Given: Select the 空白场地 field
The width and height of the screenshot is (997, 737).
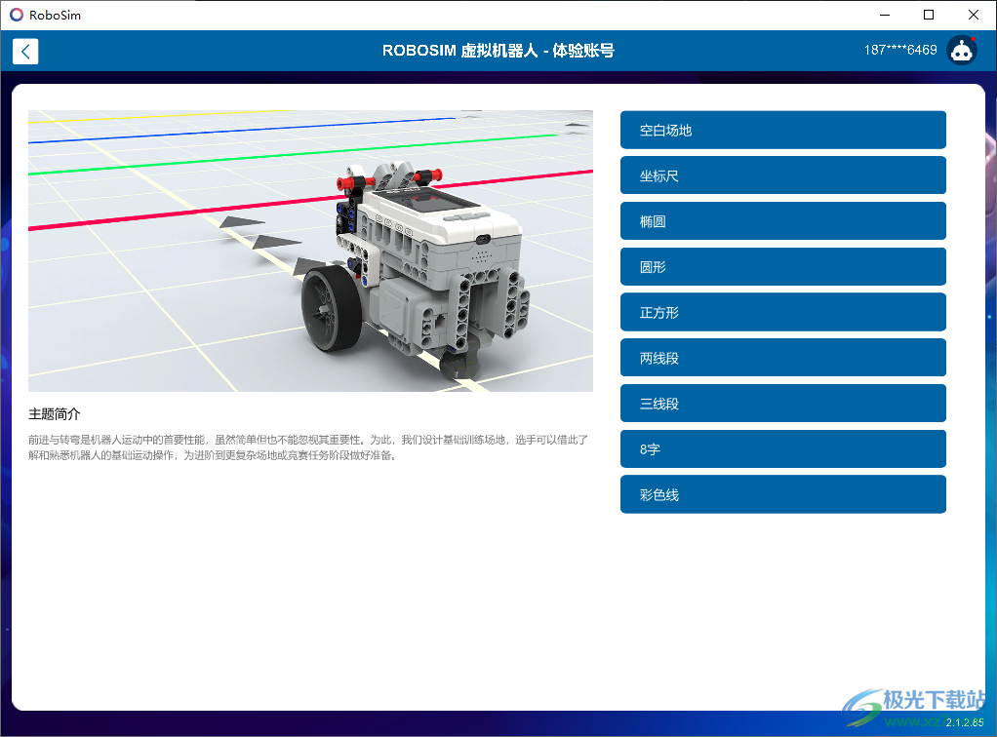Looking at the screenshot, I should 782,131.
